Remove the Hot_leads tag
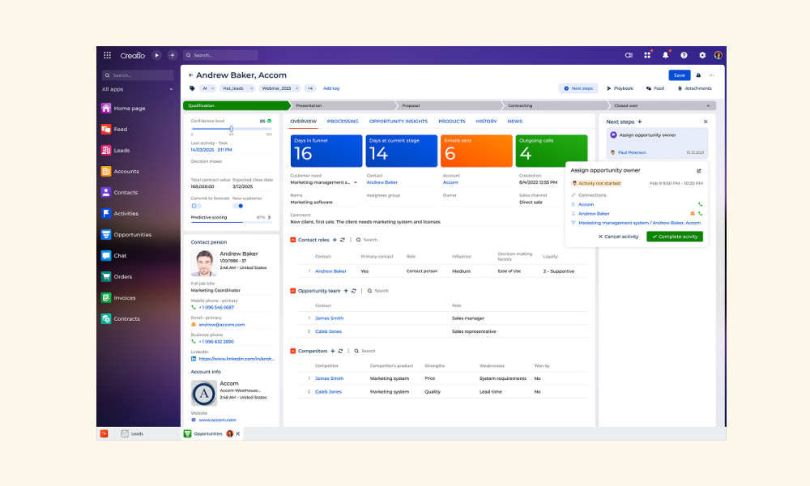This screenshot has height=486, width=810. pos(252,88)
